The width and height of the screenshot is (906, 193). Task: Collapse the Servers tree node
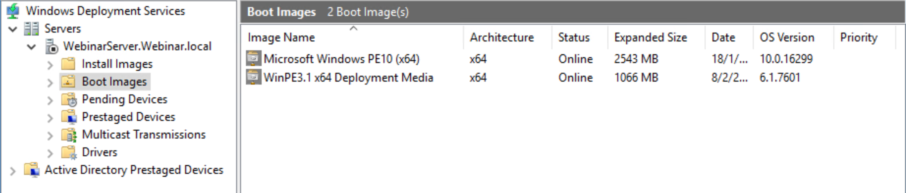click(13, 29)
